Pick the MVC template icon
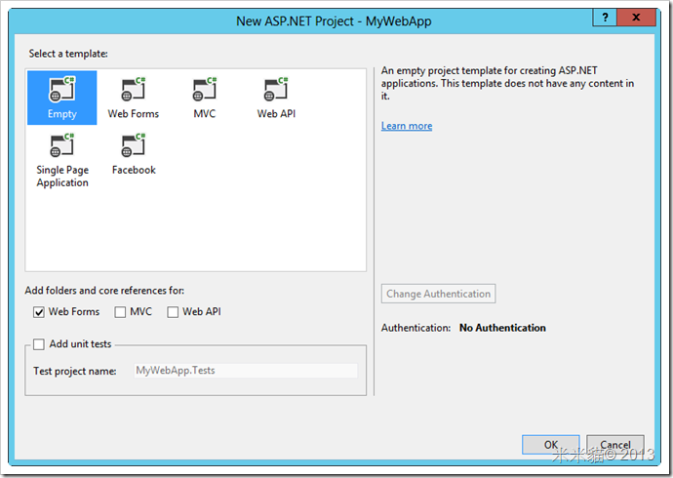Image resolution: width=673 pixels, height=478 pixels. (x=204, y=98)
